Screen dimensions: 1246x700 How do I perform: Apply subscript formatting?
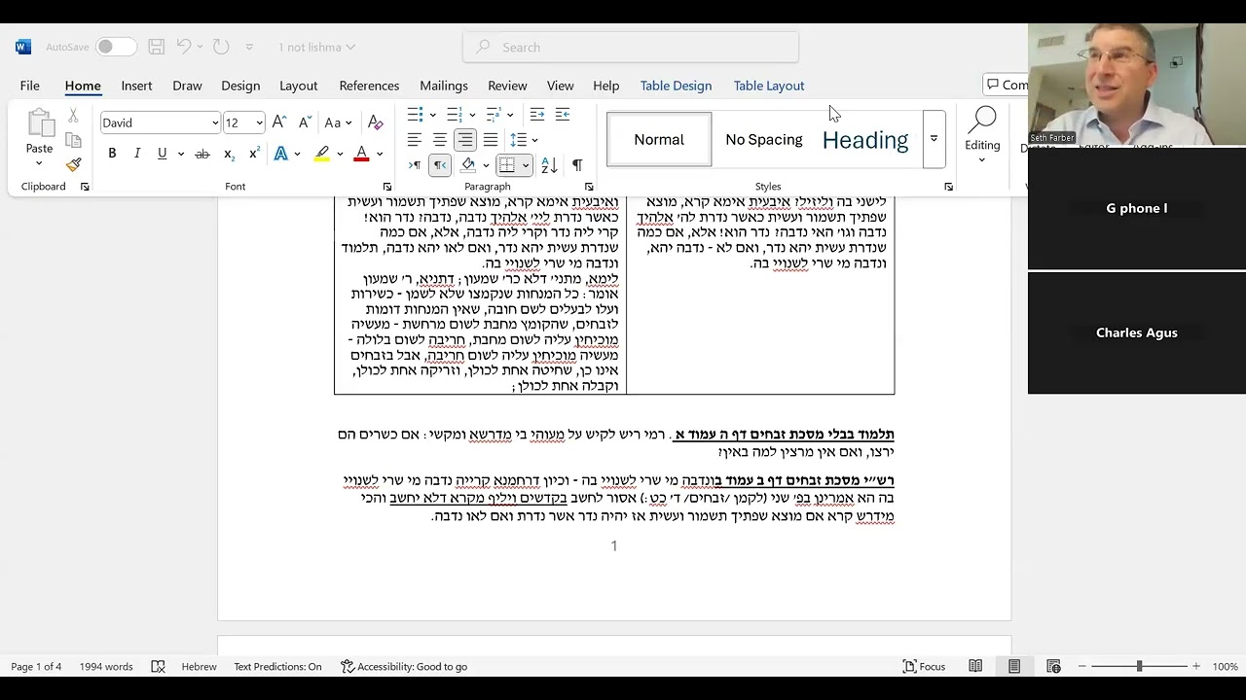point(229,154)
